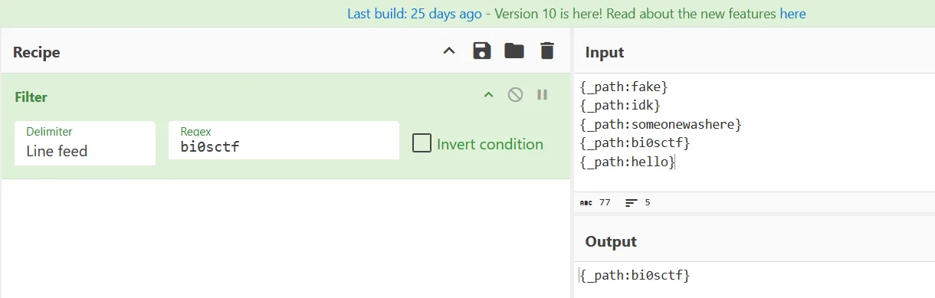Click the output text {_path:bi0sctf}
The height and width of the screenshot is (298, 935).
(x=635, y=275)
